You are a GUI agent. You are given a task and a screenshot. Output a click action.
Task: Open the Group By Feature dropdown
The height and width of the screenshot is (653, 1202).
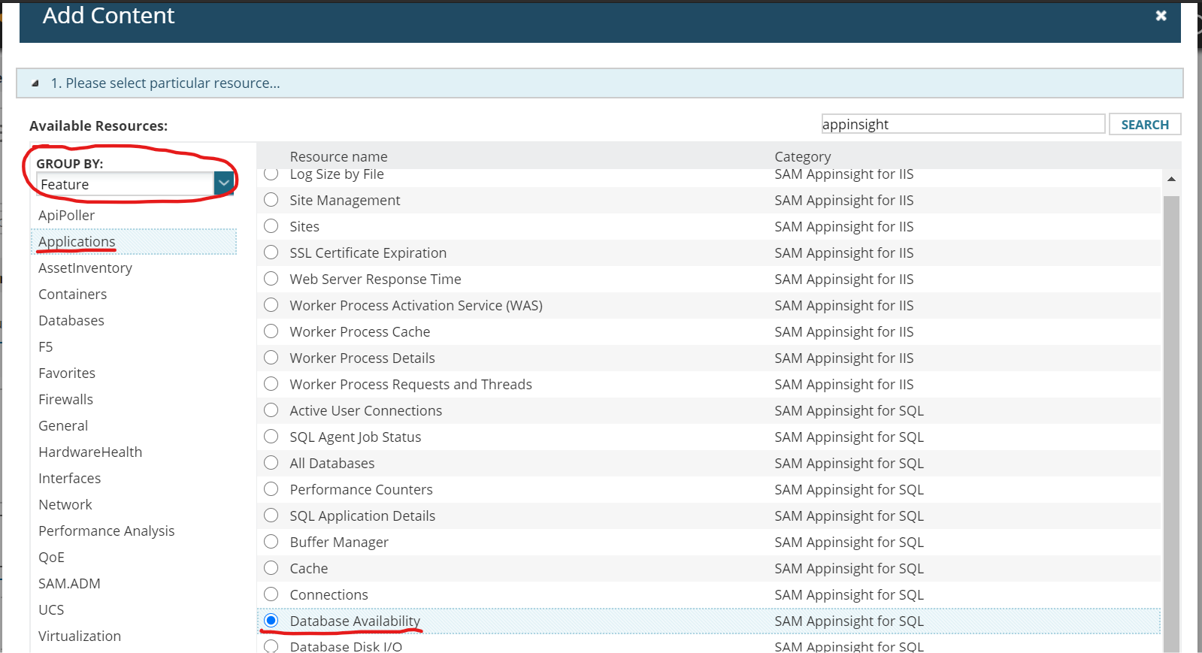coord(224,183)
